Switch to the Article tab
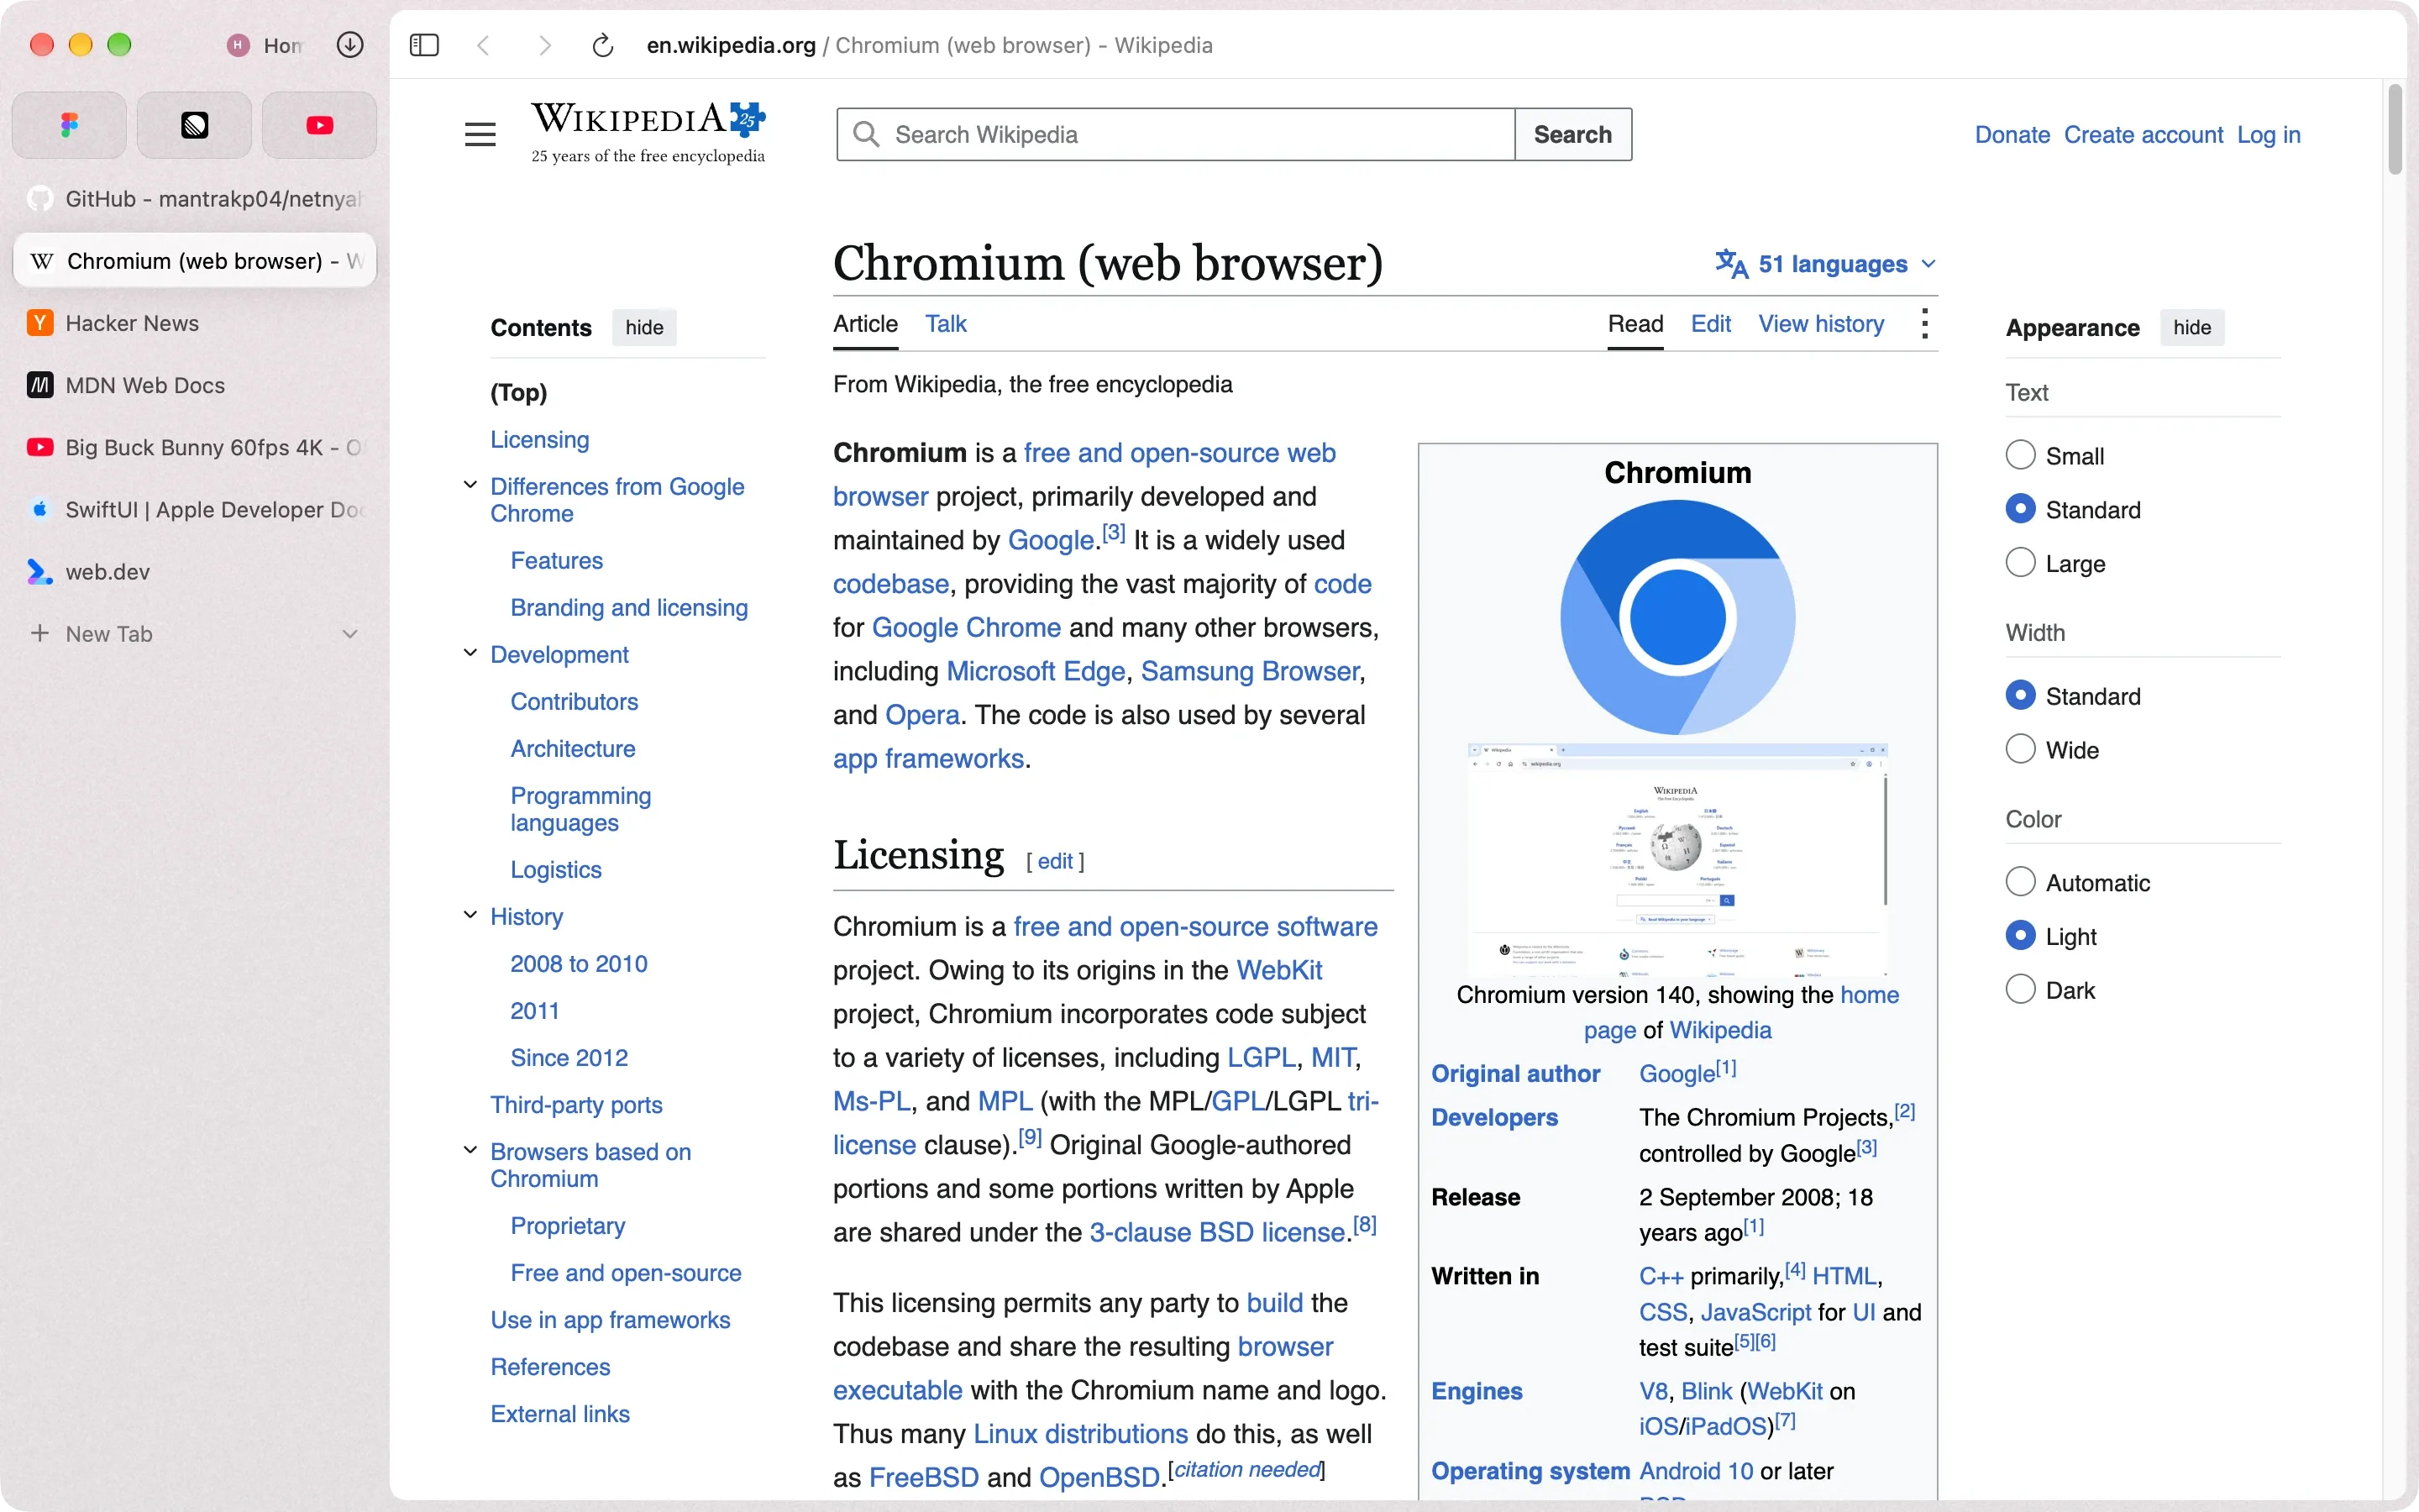Image resolution: width=2419 pixels, height=1512 pixels. (x=866, y=323)
